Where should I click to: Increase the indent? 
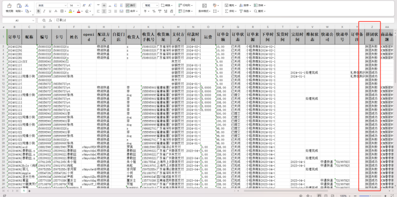[x=121, y=5]
